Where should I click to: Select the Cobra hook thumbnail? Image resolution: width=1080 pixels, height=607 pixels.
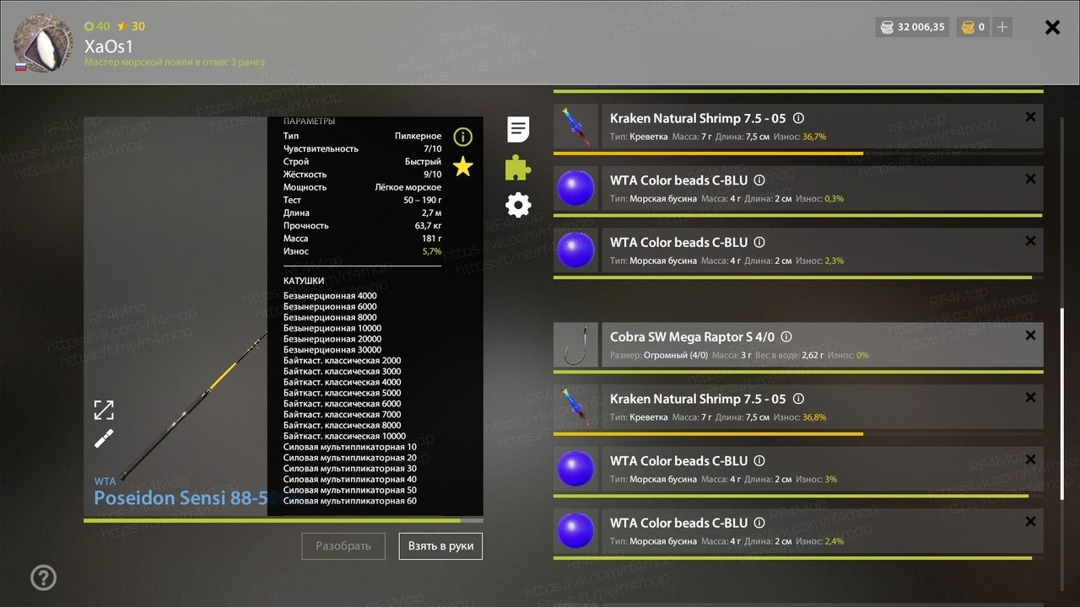pyautogui.click(x=575, y=345)
